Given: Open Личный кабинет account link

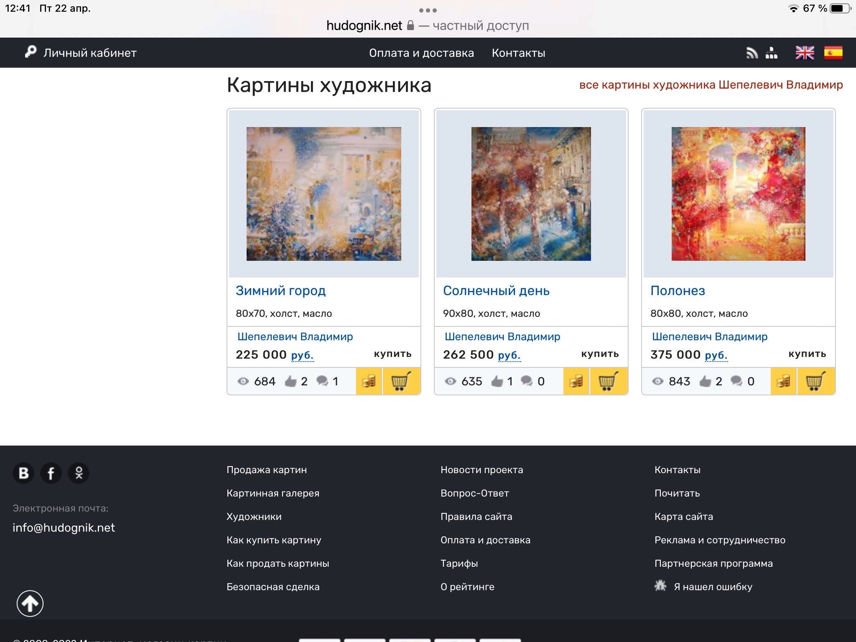Looking at the screenshot, I should pos(89,53).
